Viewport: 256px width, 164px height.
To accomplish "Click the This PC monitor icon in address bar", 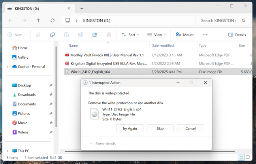I will pyautogui.click(x=68, y=20).
